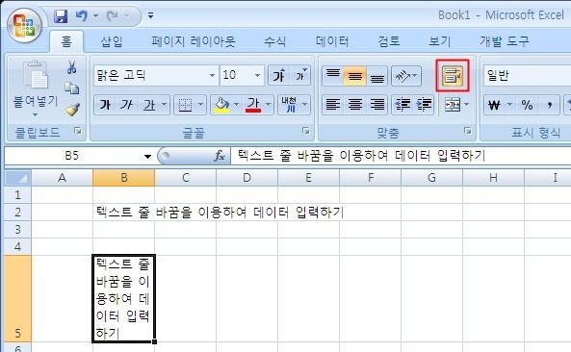The width and height of the screenshot is (571, 352).
Task: Open the 페이지 레이아웃 tab
Action: click(194, 41)
